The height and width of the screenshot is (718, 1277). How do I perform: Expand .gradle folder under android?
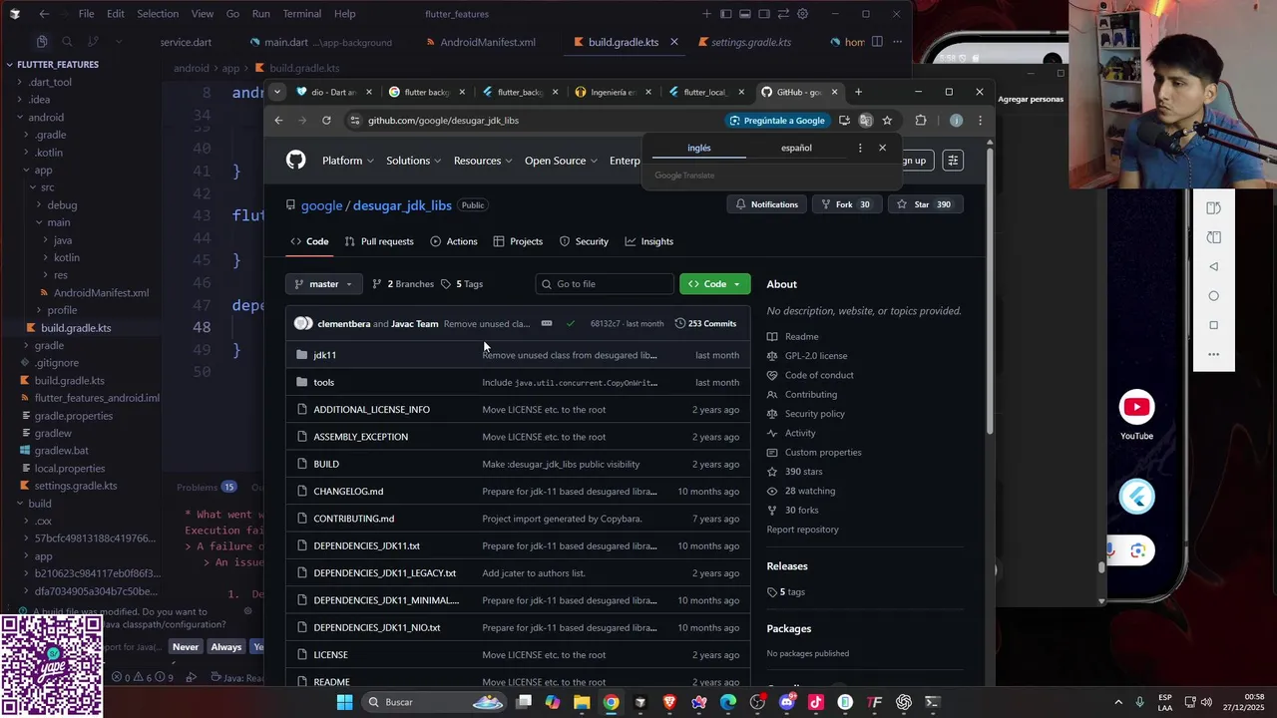(51, 135)
